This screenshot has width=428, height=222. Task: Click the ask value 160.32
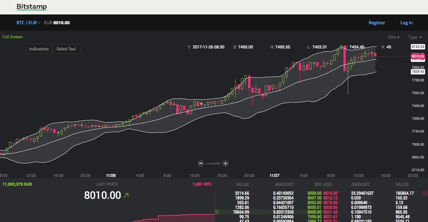coord(401,198)
